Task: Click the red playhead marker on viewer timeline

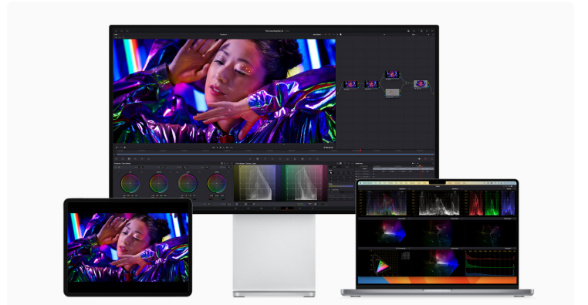Action: coord(360,151)
